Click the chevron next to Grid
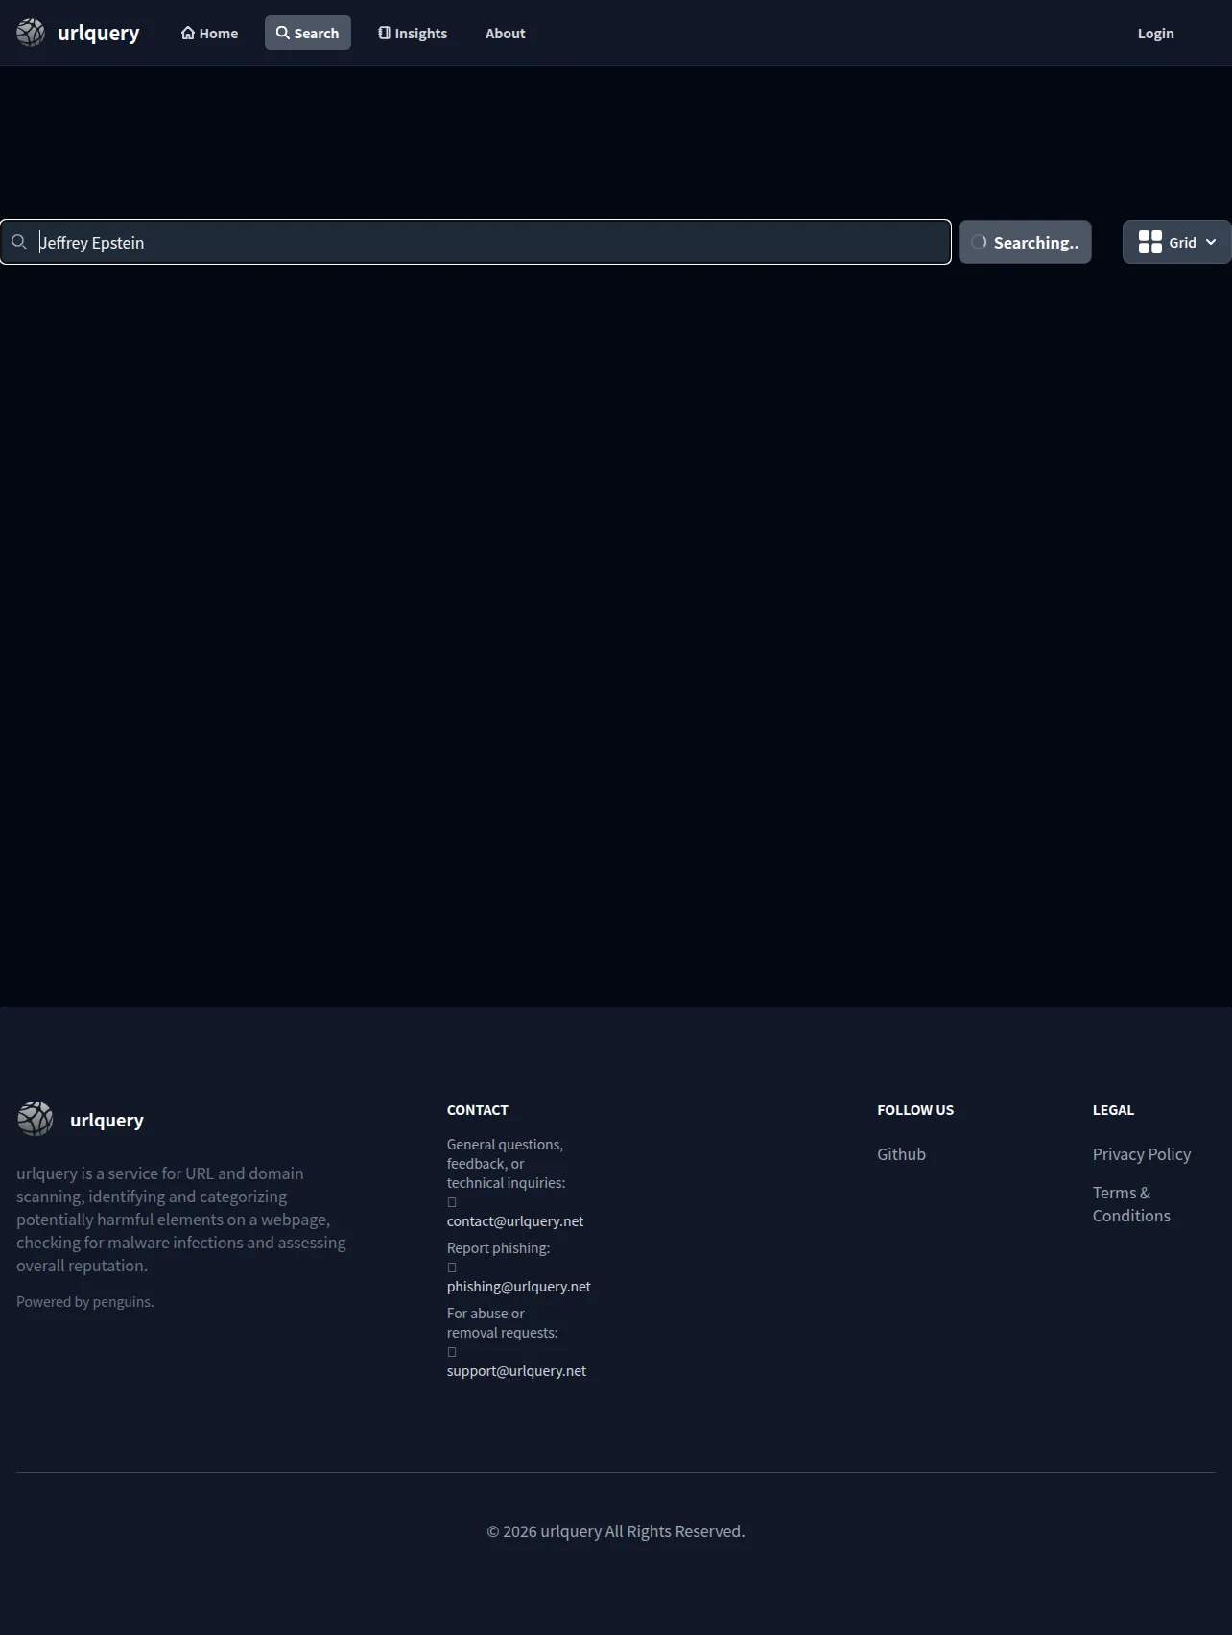Viewport: 1232px width, 1635px height. 1211,243
